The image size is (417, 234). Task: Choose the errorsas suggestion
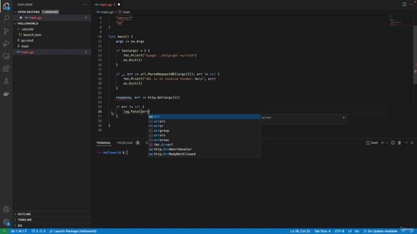tap(204, 140)
